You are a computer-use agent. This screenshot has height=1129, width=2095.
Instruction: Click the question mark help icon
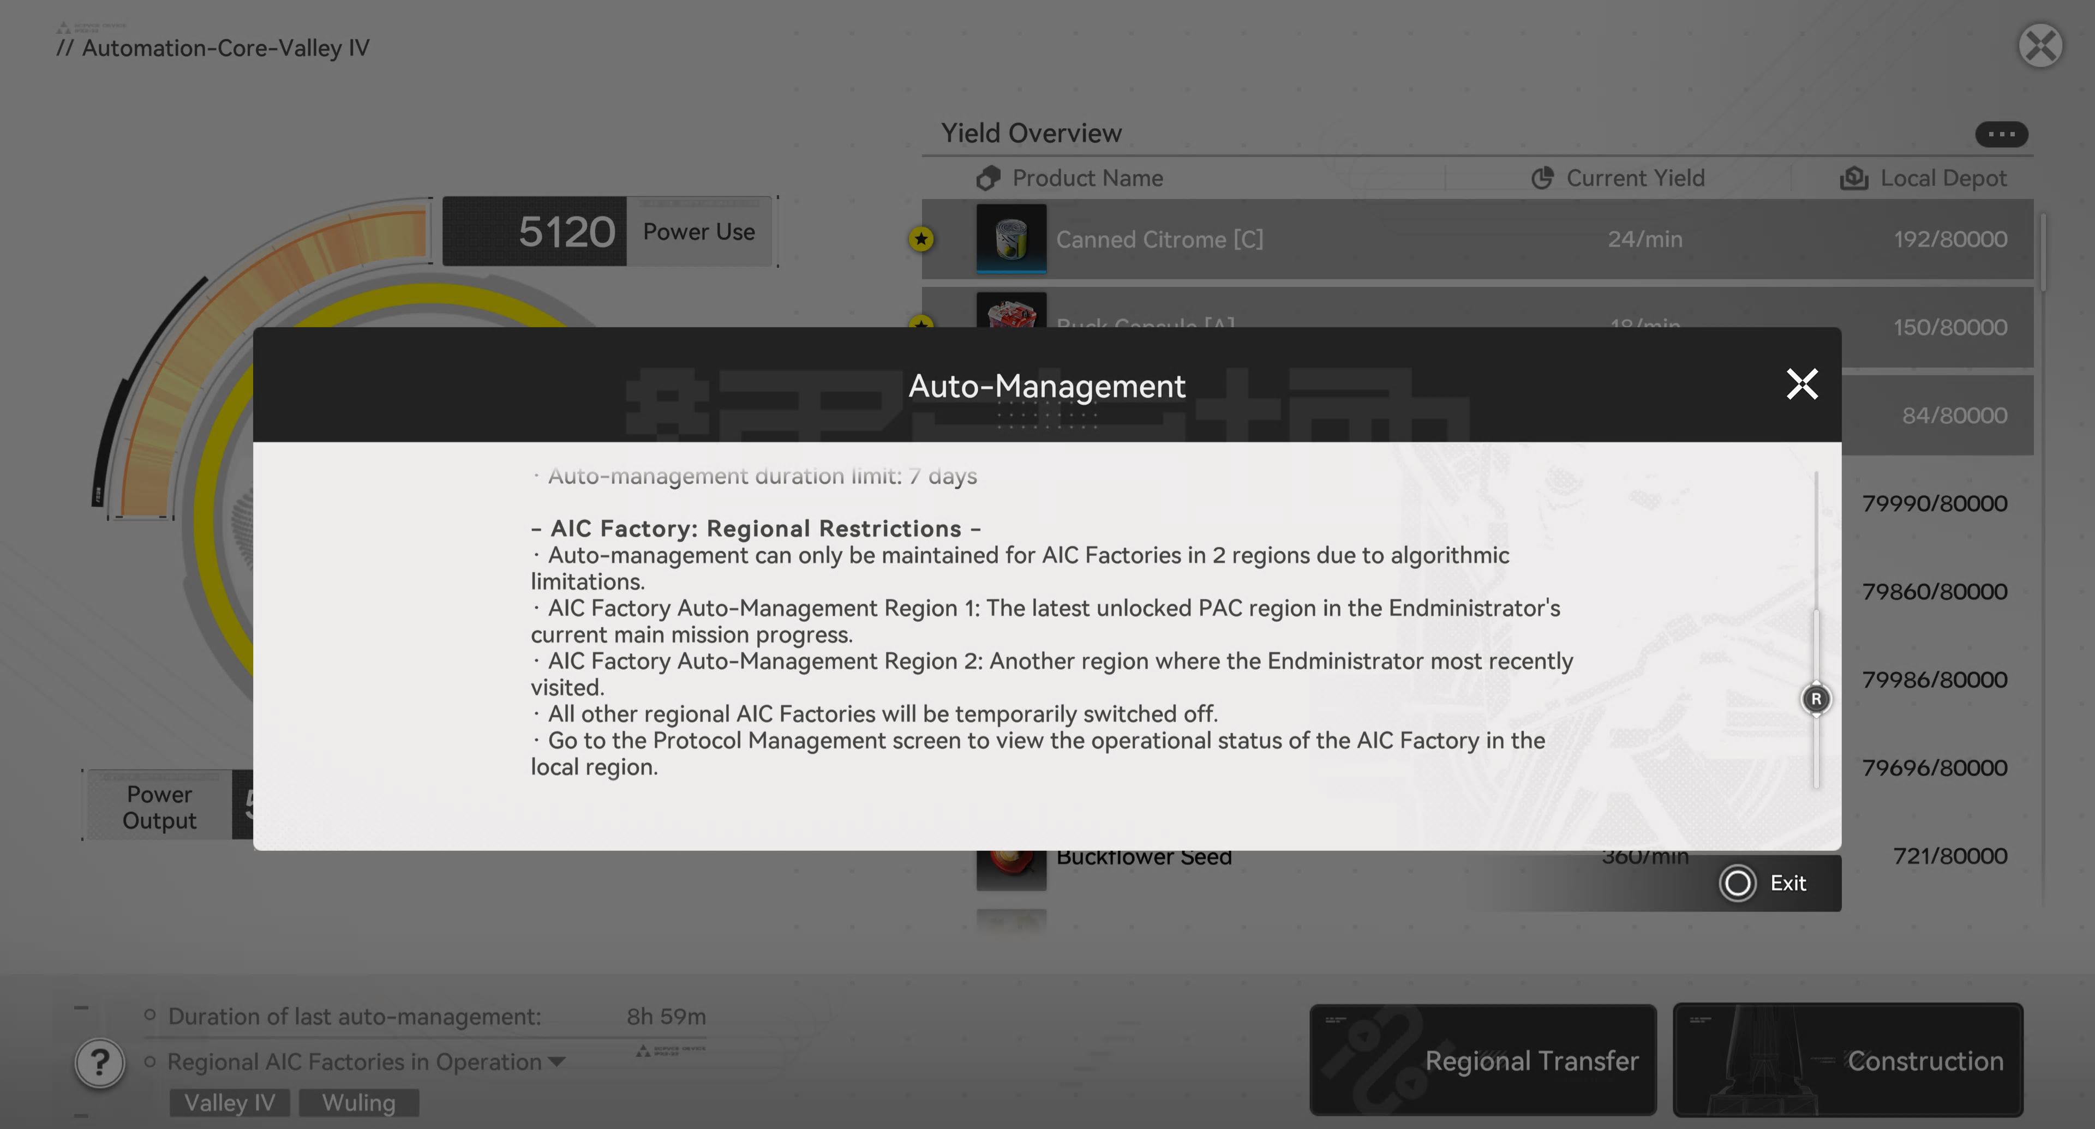point(99,1062)
